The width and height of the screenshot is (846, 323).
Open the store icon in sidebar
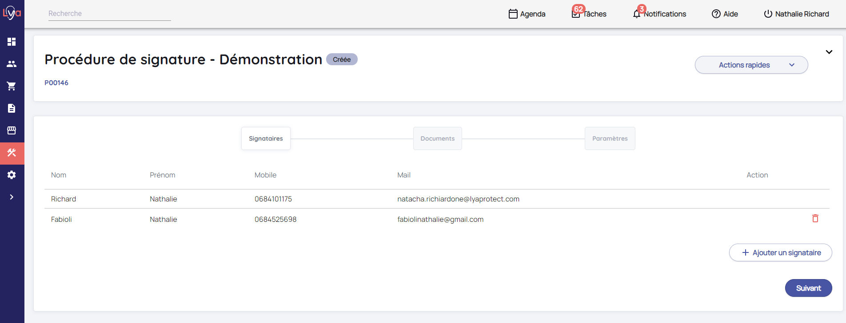[12, 130]
